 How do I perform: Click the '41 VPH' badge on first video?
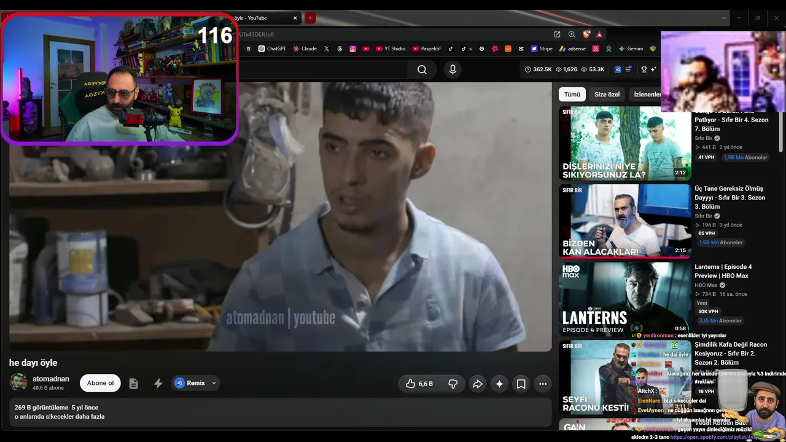point(706,157)
